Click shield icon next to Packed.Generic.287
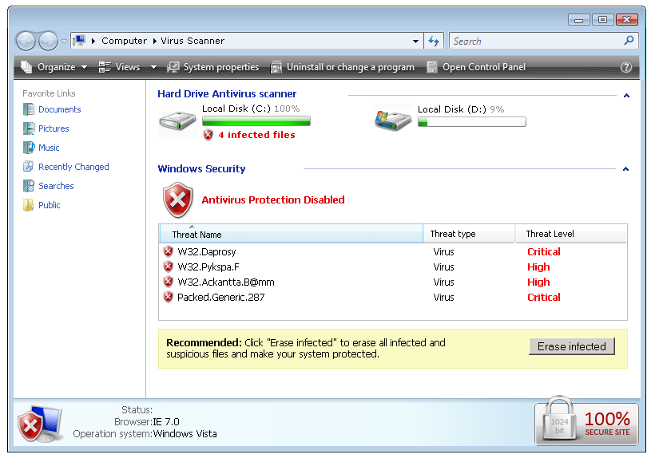This screenshot has width=655, height=462. pos(168,297)
